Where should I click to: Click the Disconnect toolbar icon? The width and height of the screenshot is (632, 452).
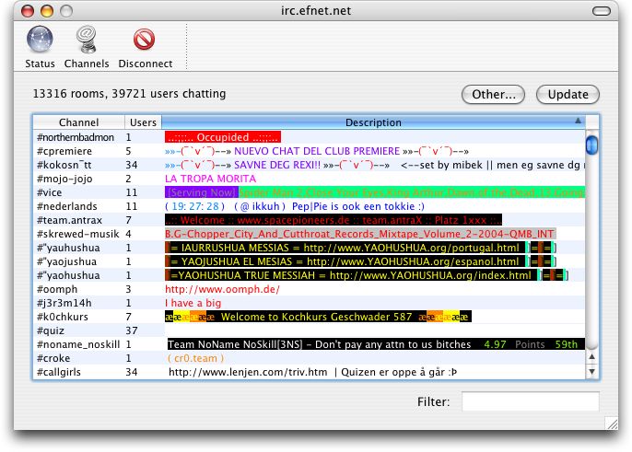point(144,40)
